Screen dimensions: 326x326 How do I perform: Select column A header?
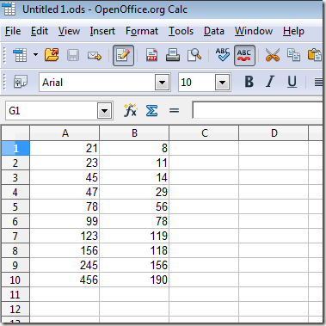(65, 133)
